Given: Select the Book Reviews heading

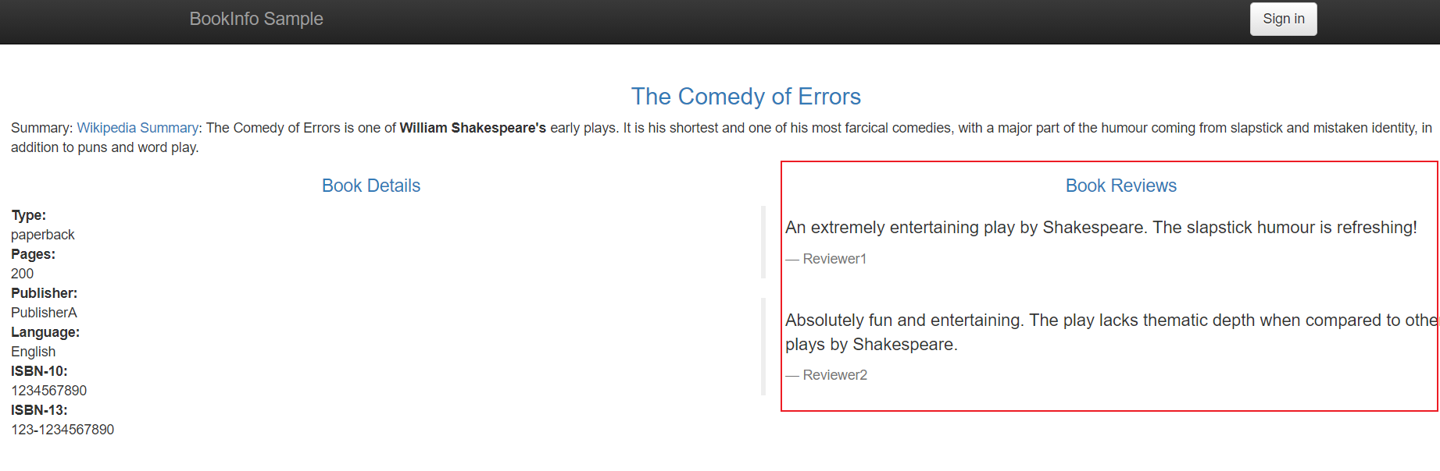Looking at the screenshot, I should point(1120,186).
